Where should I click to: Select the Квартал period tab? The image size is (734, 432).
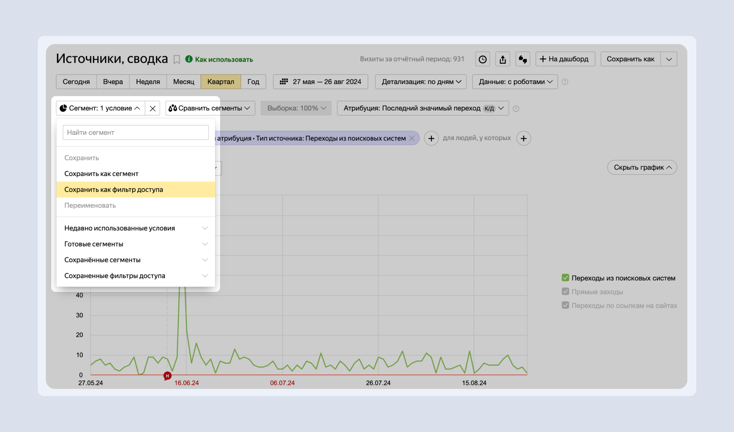[x=221, y=82]
